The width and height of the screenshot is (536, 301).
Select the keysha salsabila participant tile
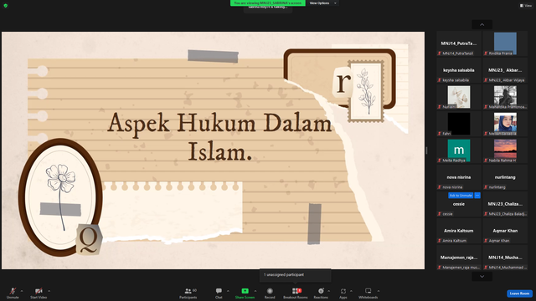[x=459, y=70]
